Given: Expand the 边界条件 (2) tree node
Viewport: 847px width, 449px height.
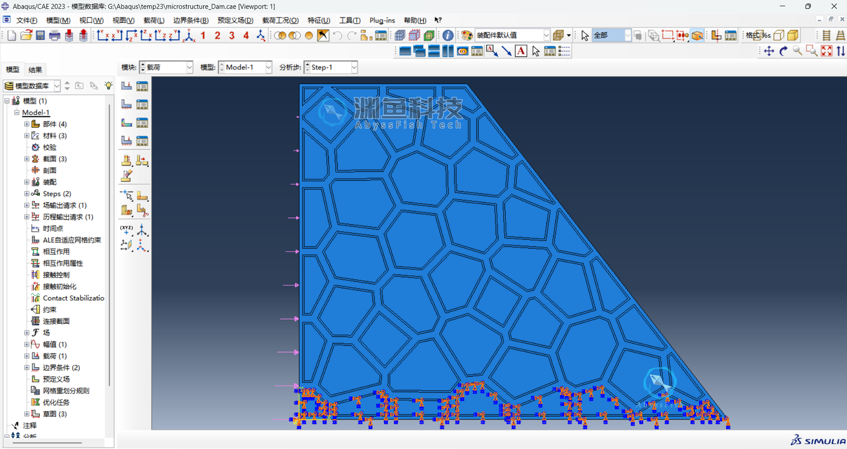Looking at the screenshot, I should [27, 367].
